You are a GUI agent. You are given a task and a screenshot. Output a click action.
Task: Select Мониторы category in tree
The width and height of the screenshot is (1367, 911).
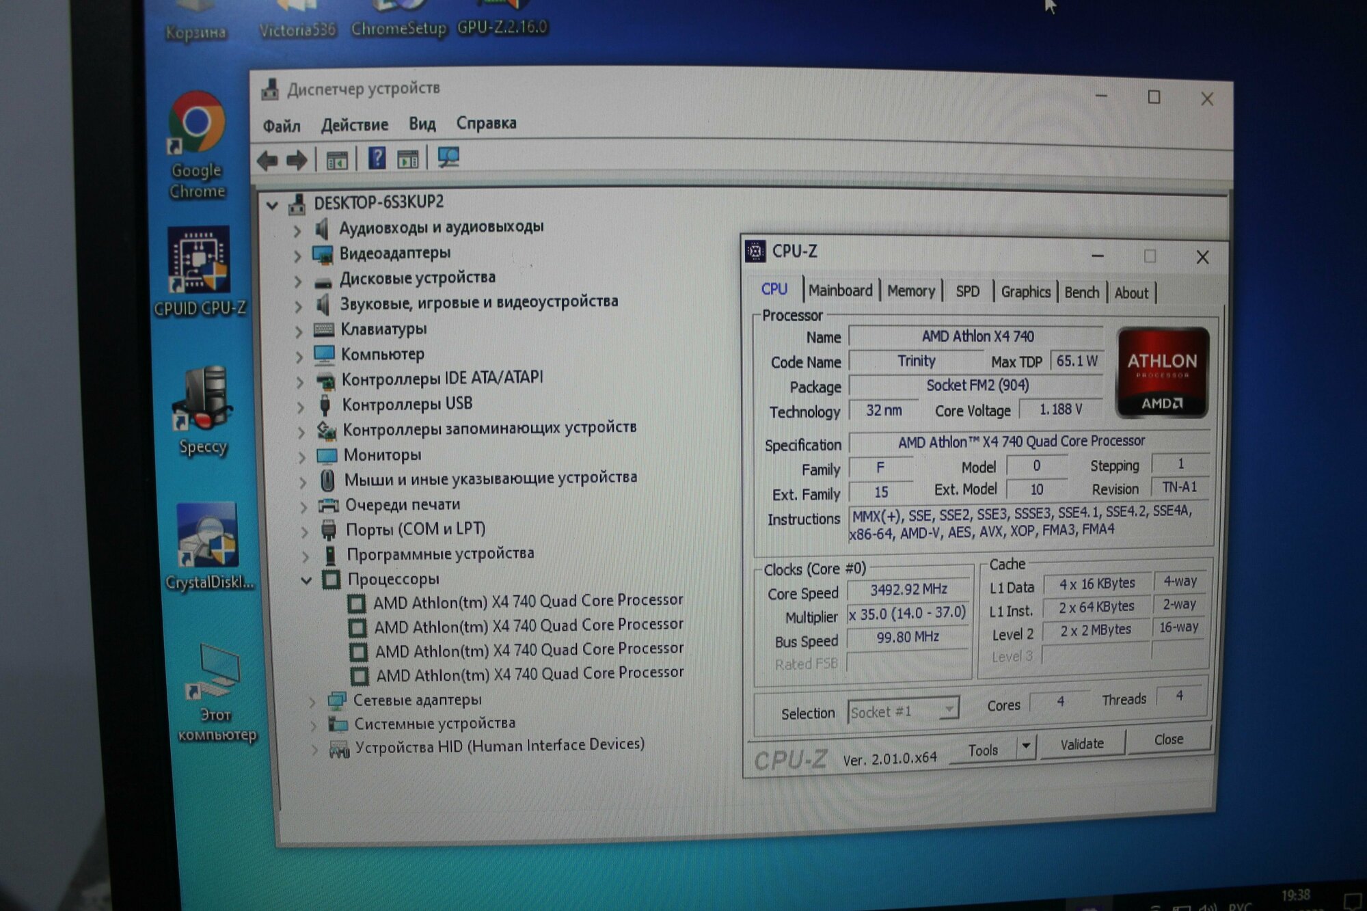[382, 455]
